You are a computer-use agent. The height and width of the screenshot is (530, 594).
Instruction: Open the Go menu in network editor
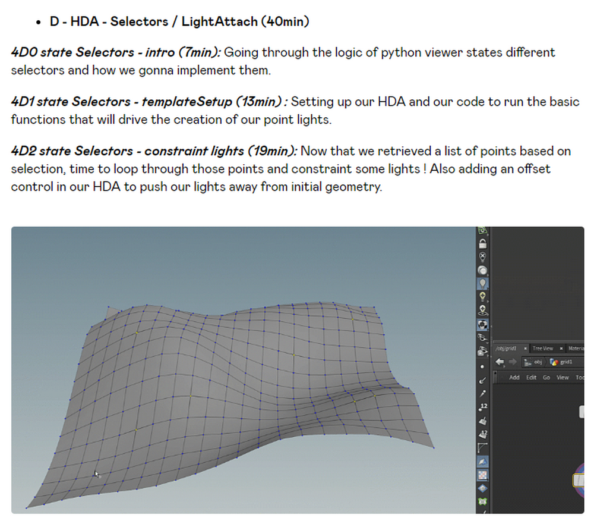point(546,378)
